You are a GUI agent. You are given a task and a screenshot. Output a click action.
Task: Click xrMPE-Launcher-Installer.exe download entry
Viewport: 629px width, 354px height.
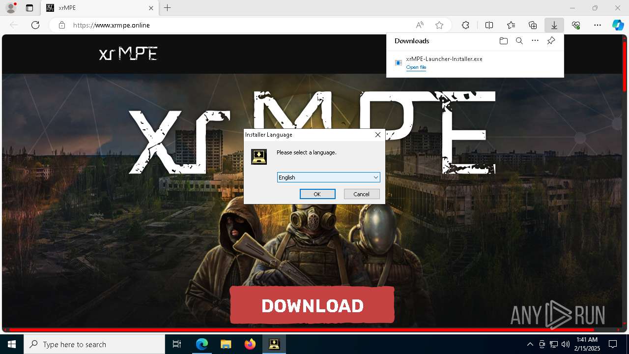(475, 63)
